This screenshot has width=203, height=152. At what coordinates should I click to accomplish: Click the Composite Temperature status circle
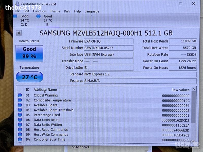tap(20, 100)
